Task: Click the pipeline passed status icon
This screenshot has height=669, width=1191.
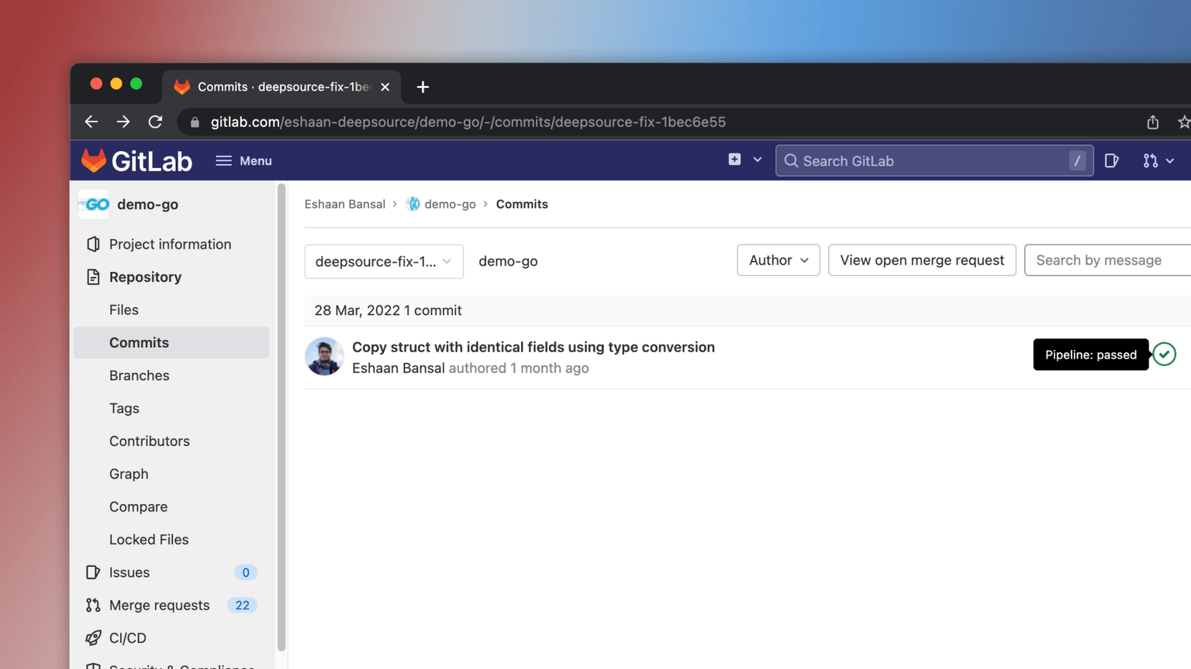Action: pyautogui.click(x=1164, y=355)
